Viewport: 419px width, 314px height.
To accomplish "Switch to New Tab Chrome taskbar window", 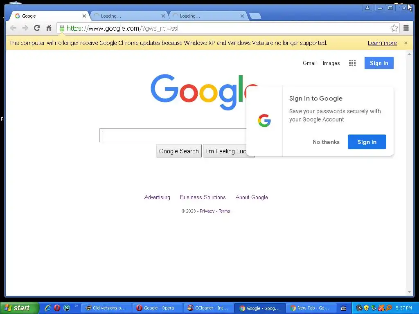I will coord(311,308).
